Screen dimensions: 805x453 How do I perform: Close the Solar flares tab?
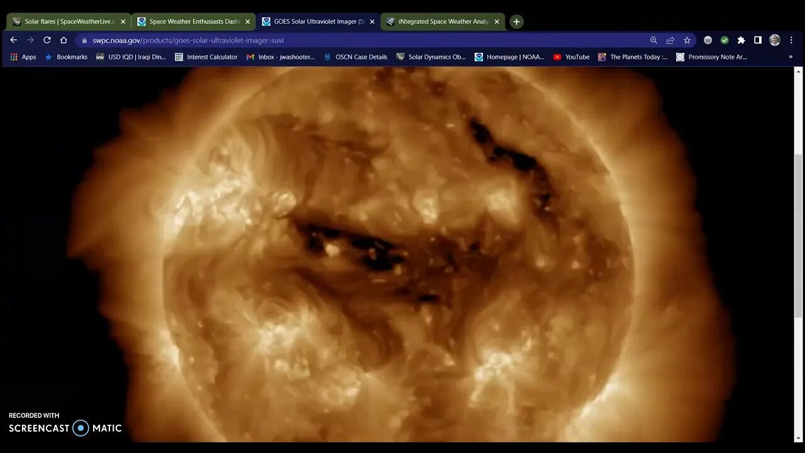(123, 21)
